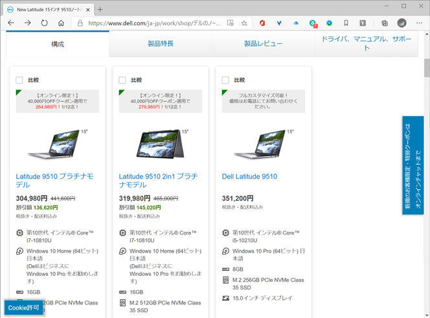
Task: Click the 2in1 tent-mode laptop image
Action: click(x=161, y=144)
